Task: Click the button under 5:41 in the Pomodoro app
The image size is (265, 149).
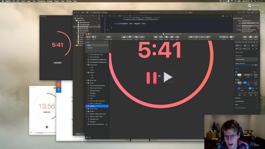Action: [x=58, y=62]
